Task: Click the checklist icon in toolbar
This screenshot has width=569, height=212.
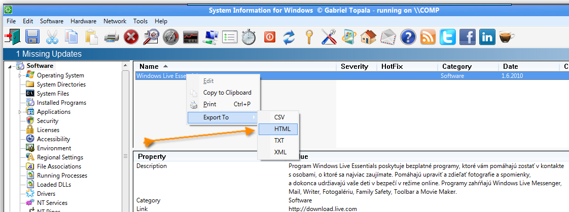Action: pyautogui.click(x=230, y=37)
